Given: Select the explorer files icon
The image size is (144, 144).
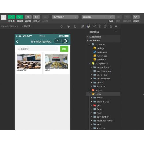Looking at the screenshot, I should click(88, 26).
